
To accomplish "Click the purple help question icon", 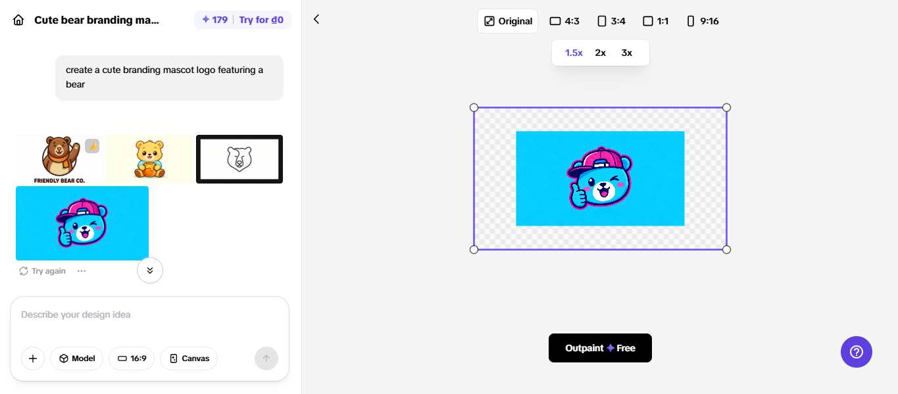I will click(x=856, y=352).
